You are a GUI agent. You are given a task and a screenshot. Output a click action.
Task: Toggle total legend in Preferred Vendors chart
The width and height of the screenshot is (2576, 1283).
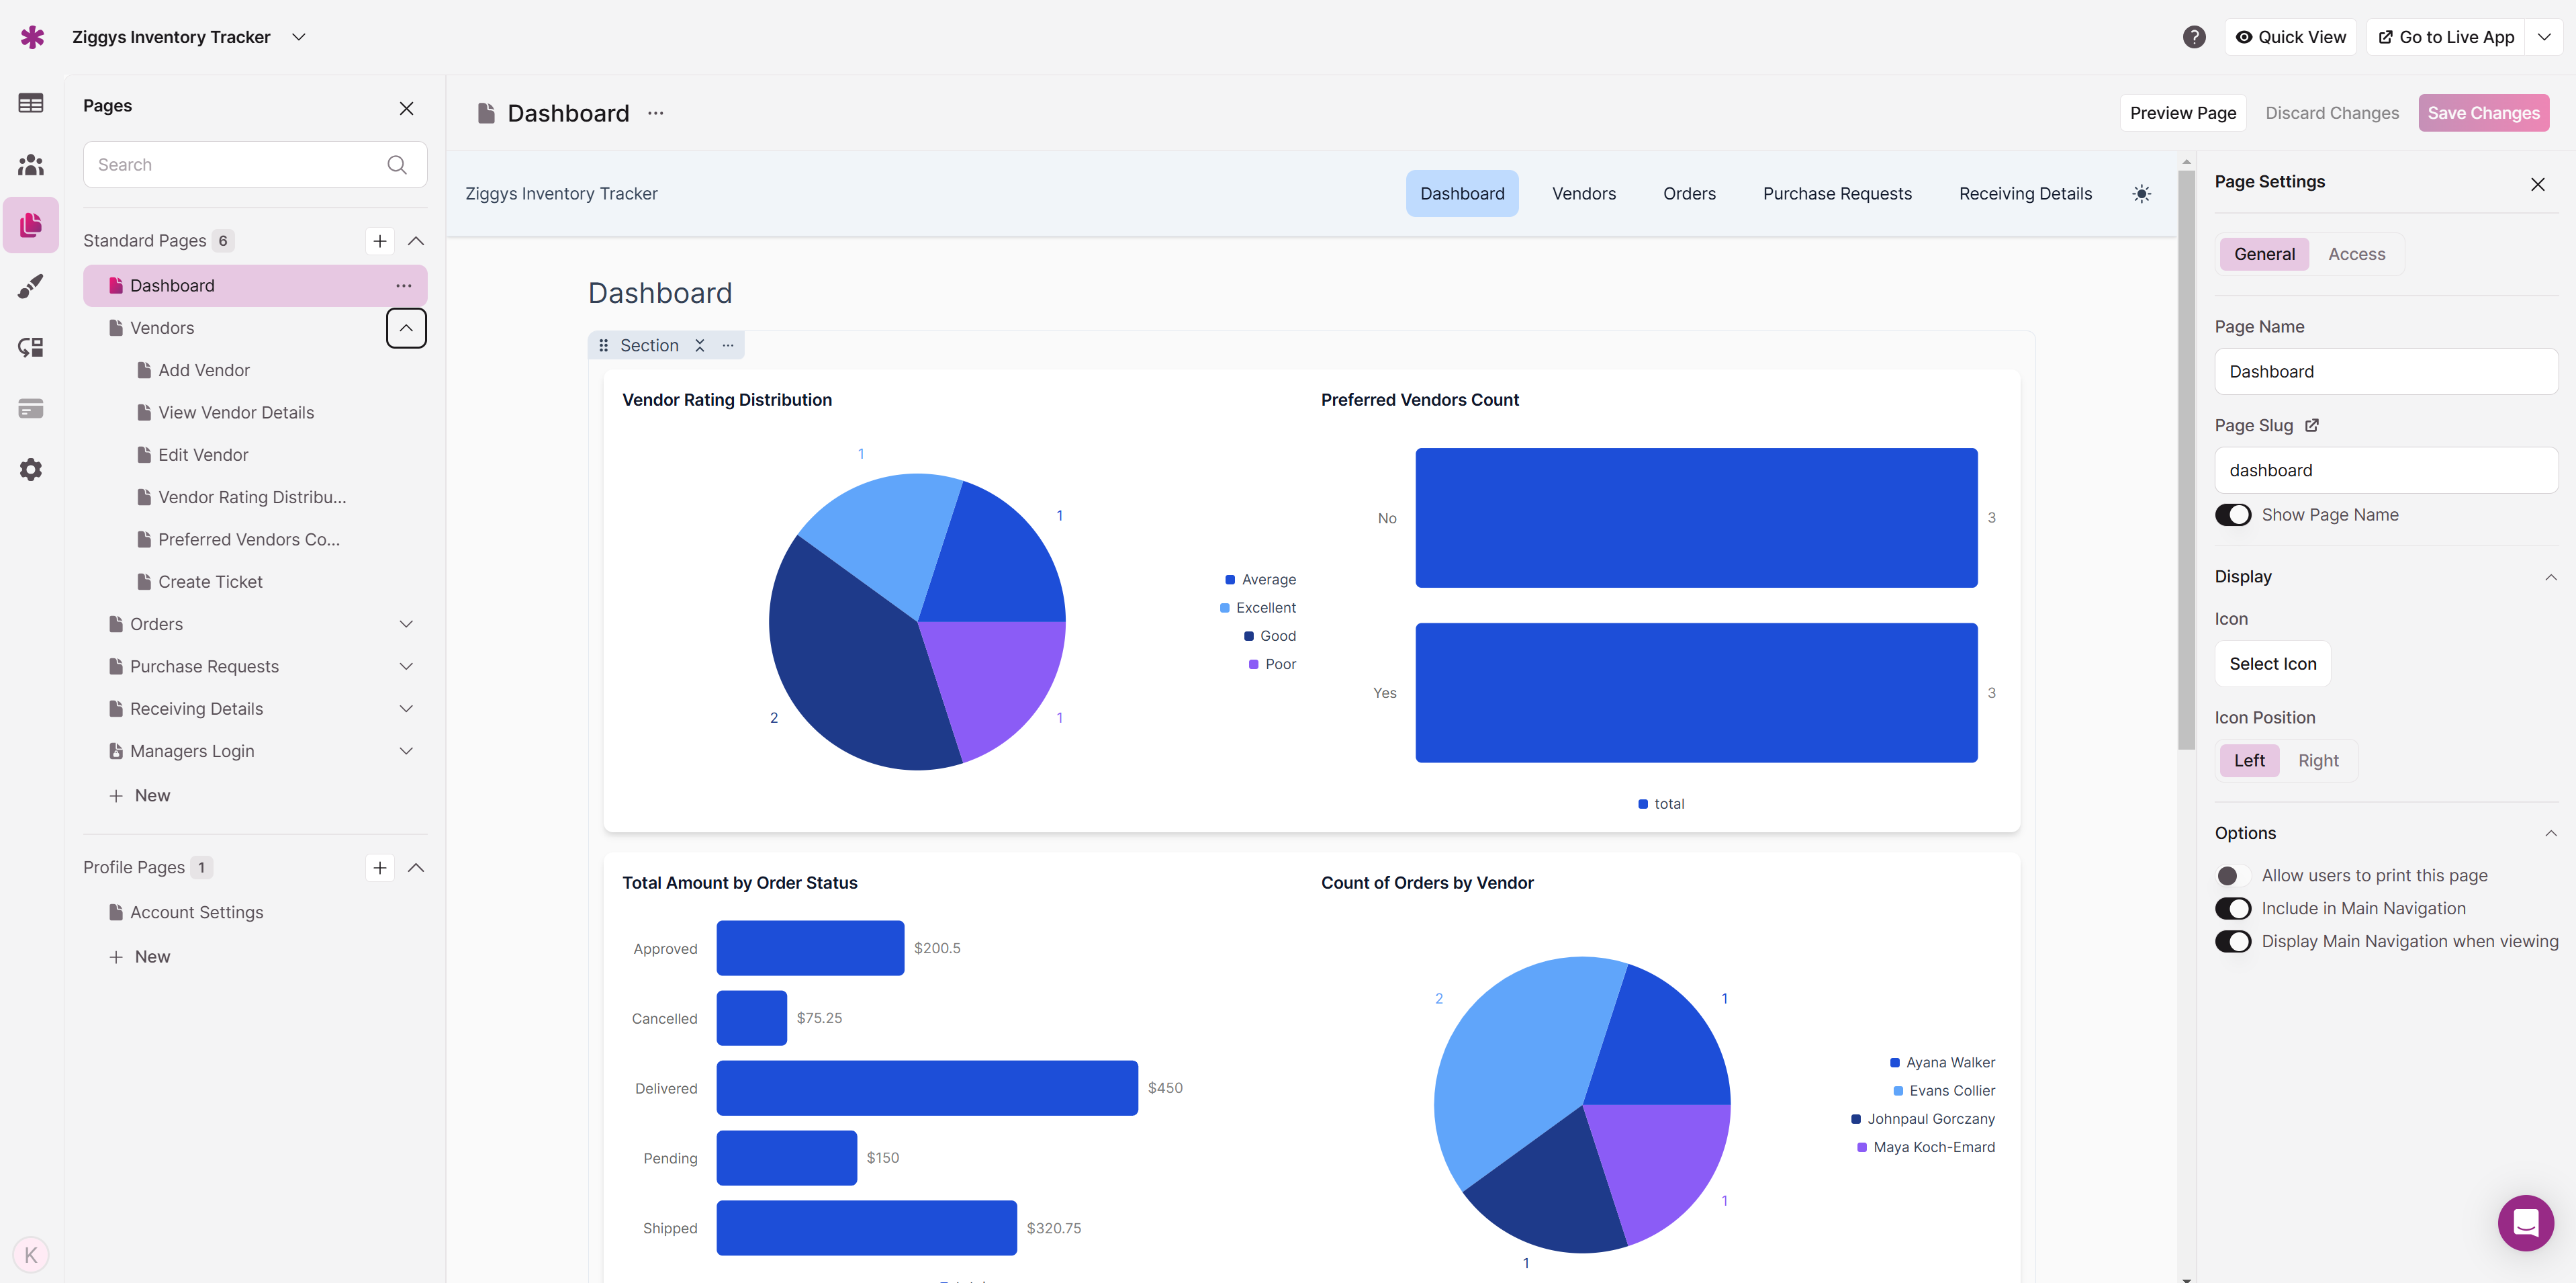point(1661,804)
